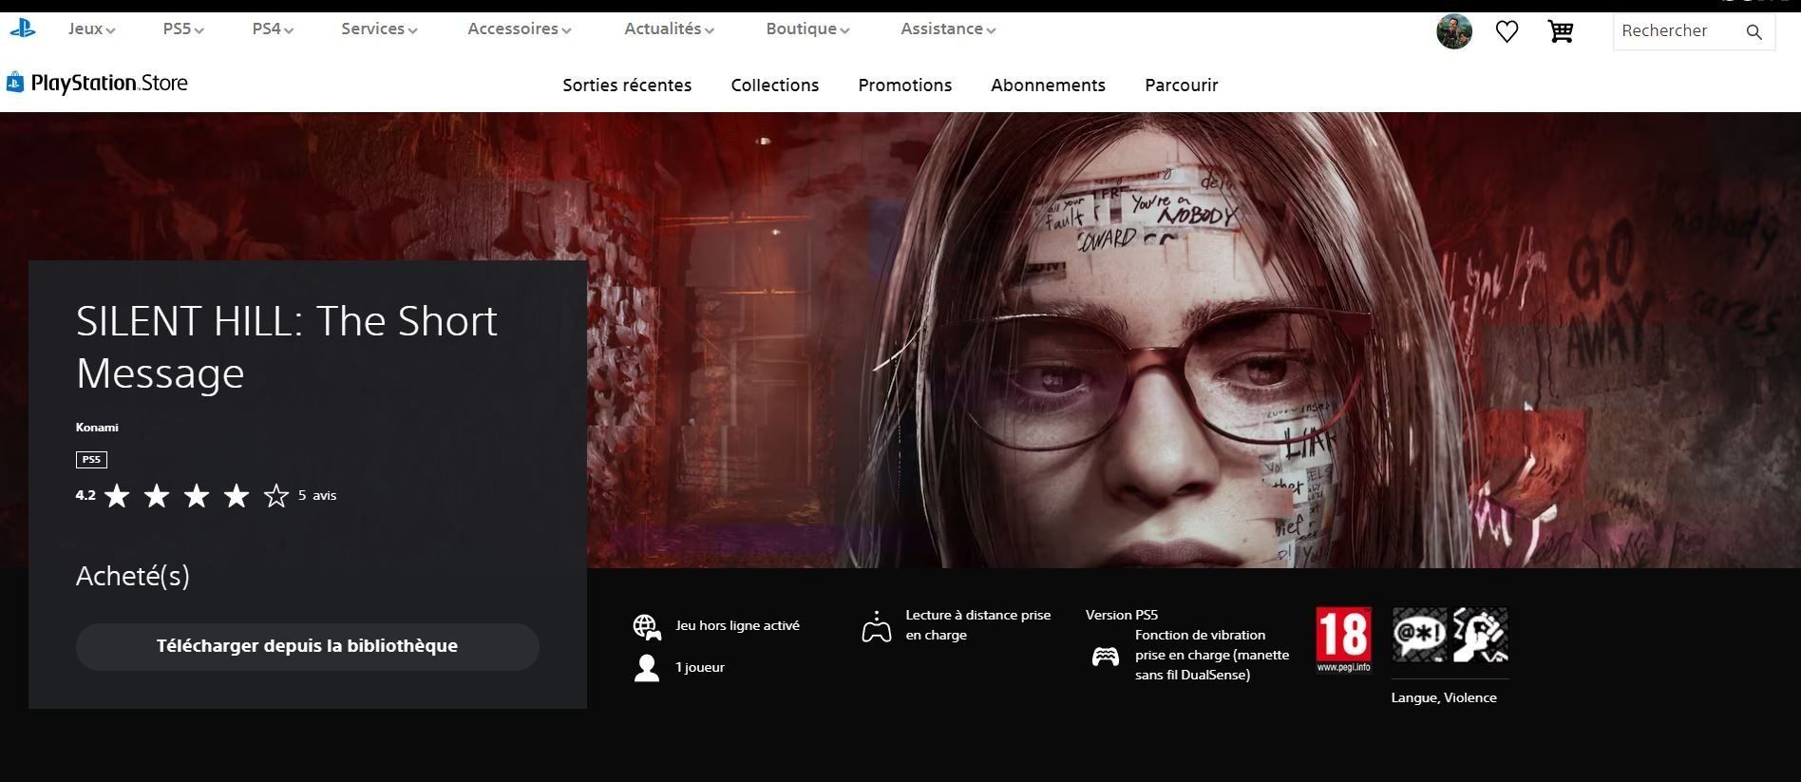Click the 5 avis reviews link
The image size is (1801, 782).
tap(317, 495)
